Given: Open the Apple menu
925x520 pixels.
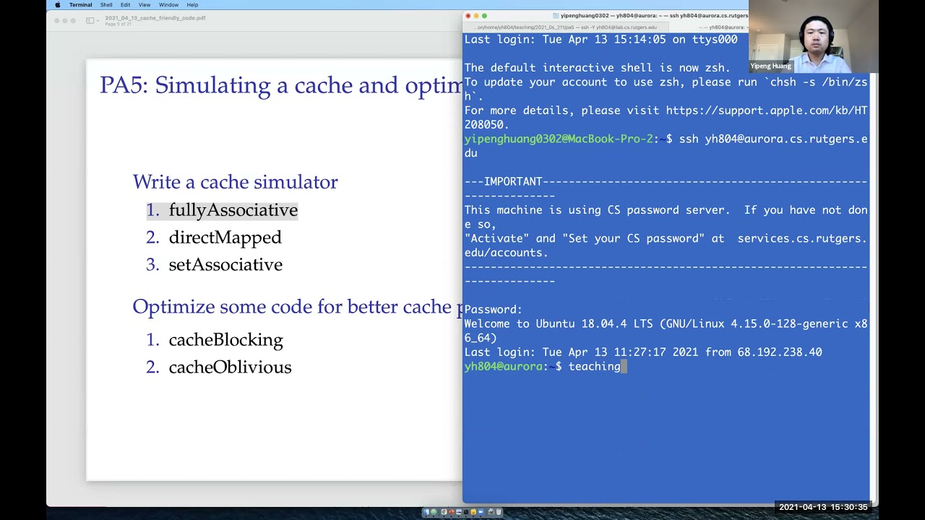Looking at the screenshot, I should click(x=58, y=4).
